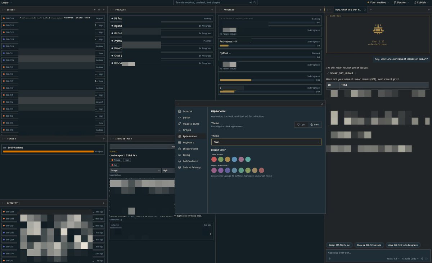Open the Linear workspace dropdown at top left
This screenshot has width=432, height=263.
coord(6,3)
